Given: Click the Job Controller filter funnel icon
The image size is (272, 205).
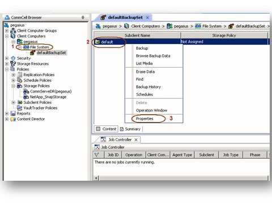Looking at the screenshot, I should point(97,155).
